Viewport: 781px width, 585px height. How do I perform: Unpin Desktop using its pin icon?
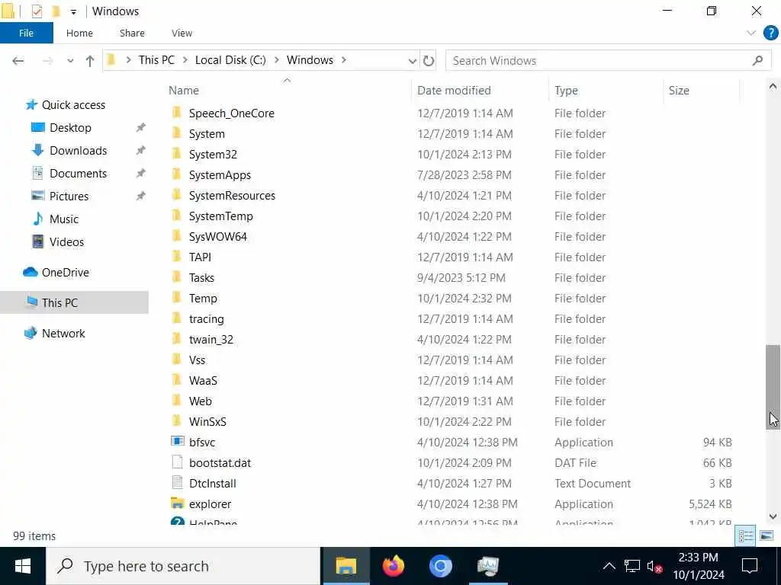click(x=141, y=128)
